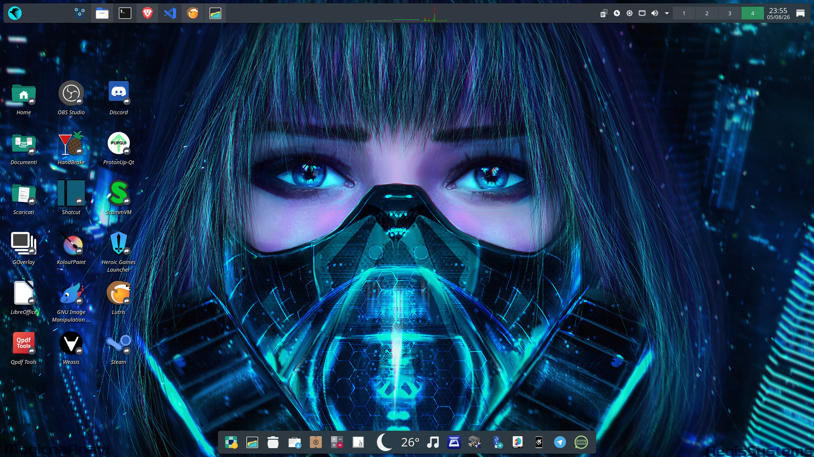Select the LibreOffice desktop shortcut
The image size is (814, 457).
[x=24, y=298]
